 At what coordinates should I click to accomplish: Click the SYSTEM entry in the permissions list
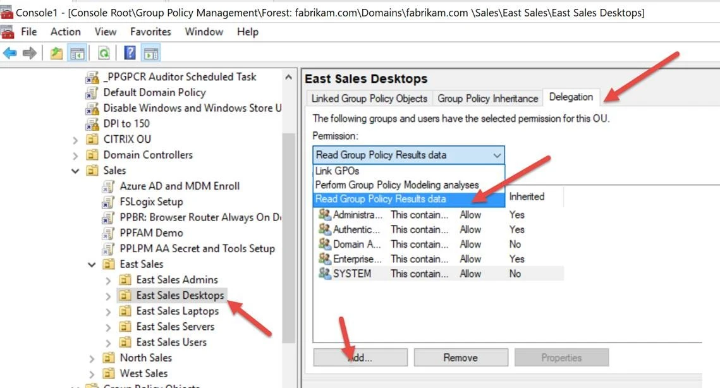(352, 274)
